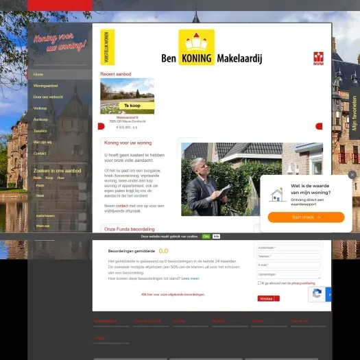Click the house icon in value popup

click(277, 195)
